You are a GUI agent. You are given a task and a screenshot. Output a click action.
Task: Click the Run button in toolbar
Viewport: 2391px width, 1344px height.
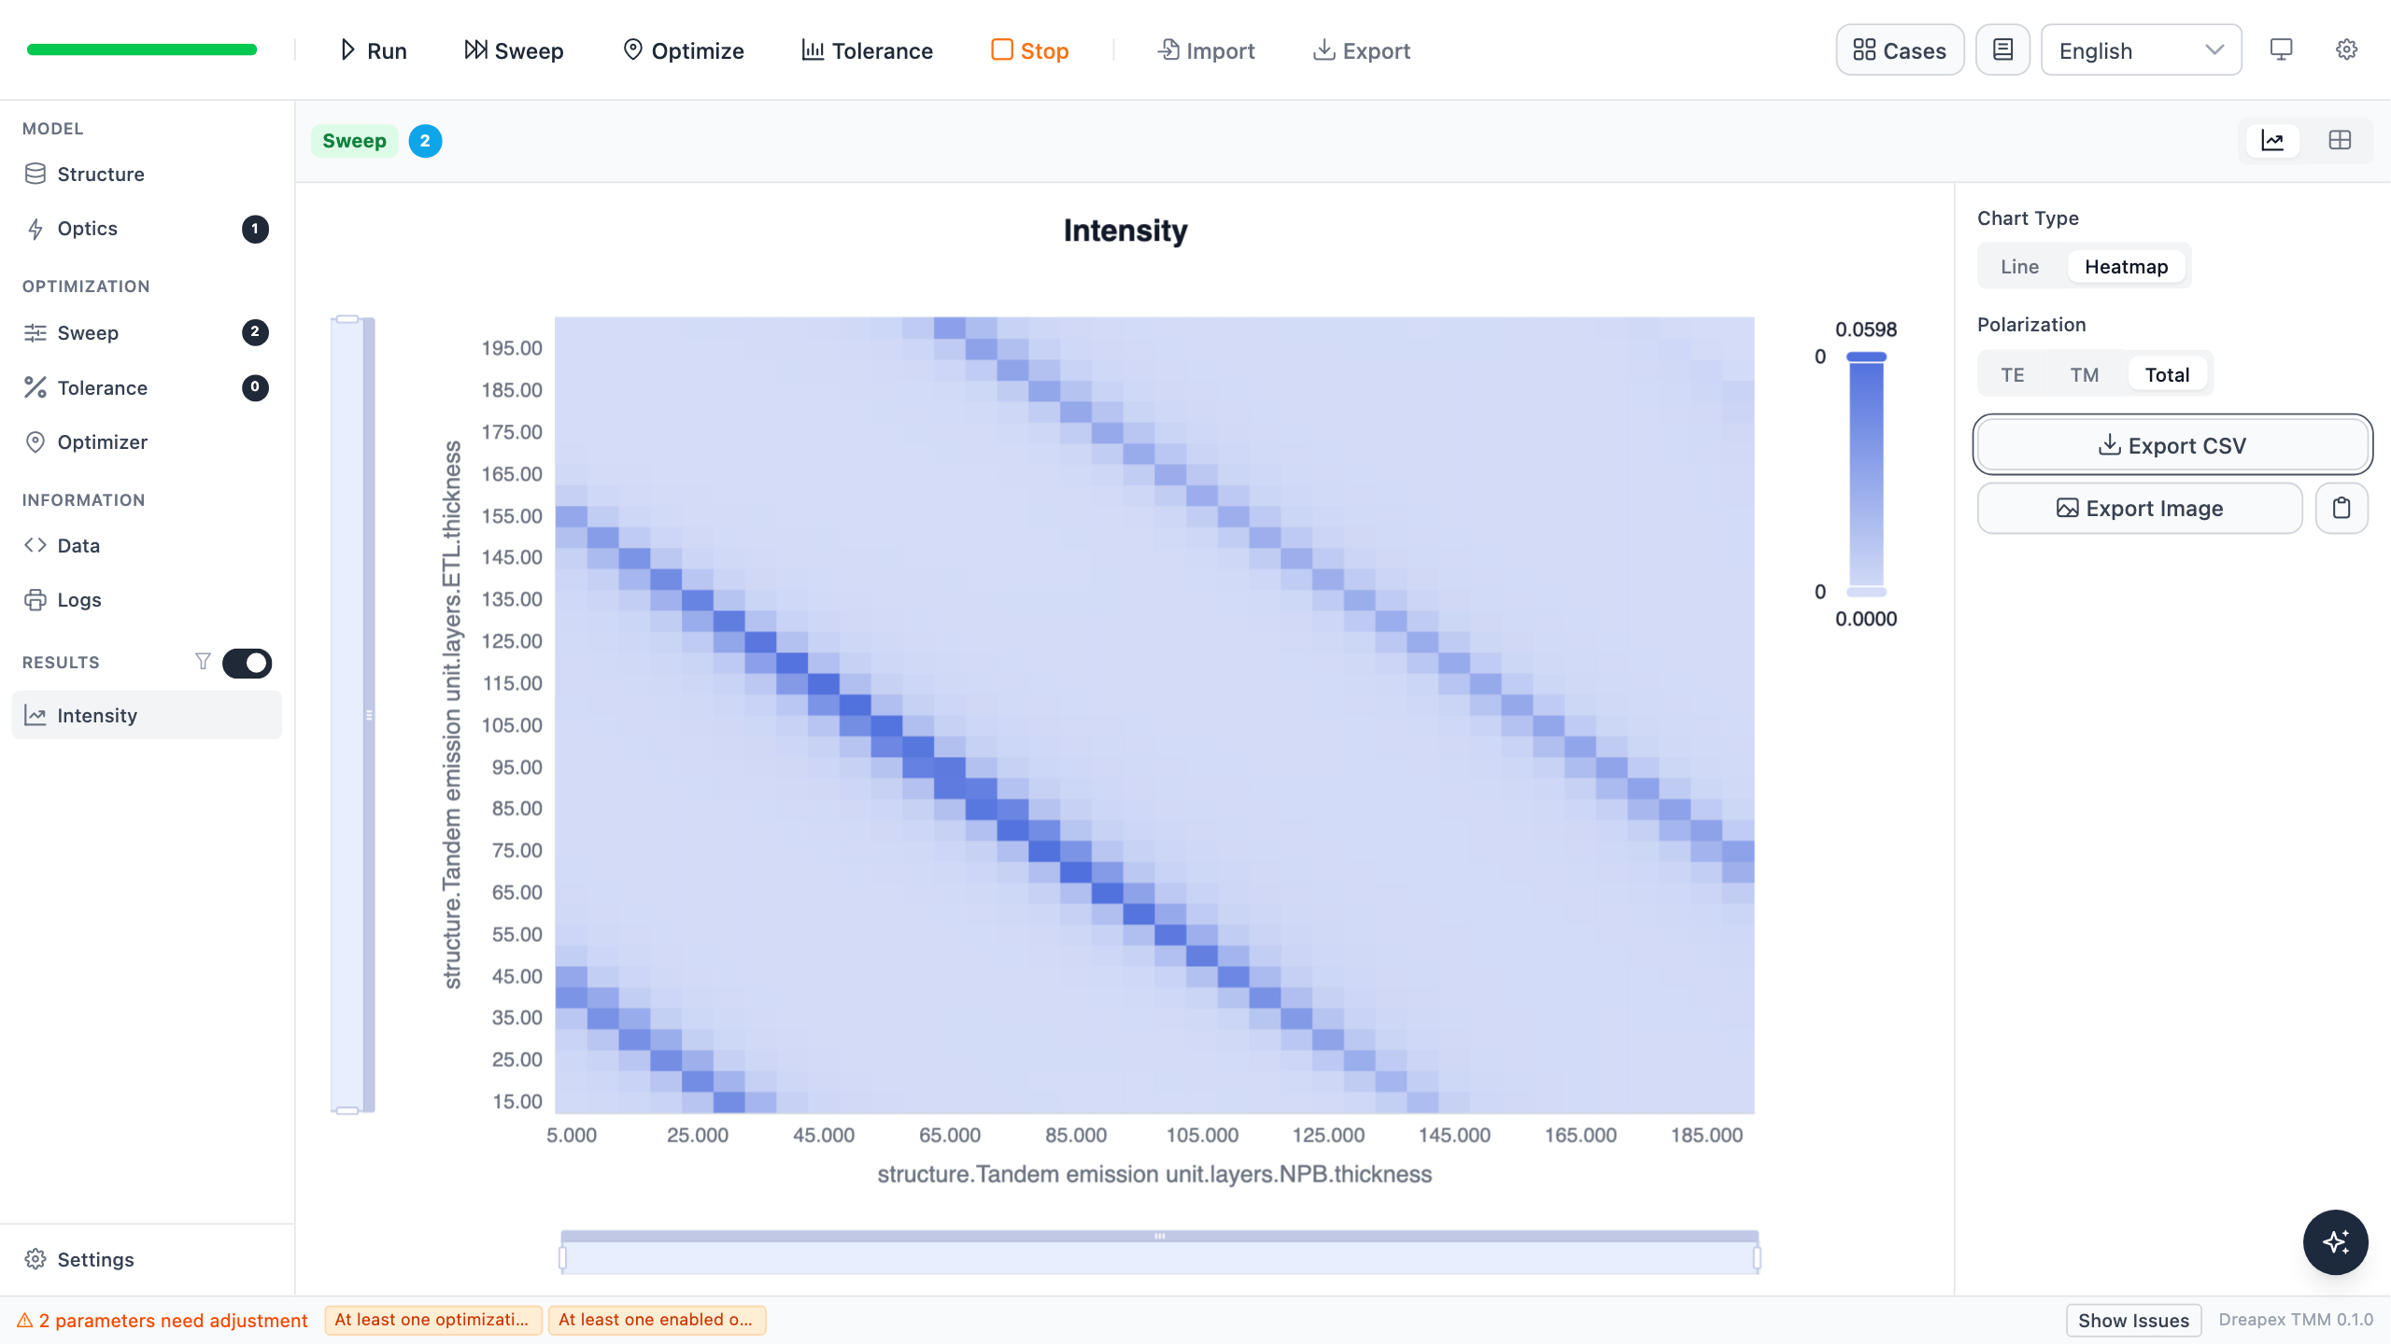tap(372, 50)
